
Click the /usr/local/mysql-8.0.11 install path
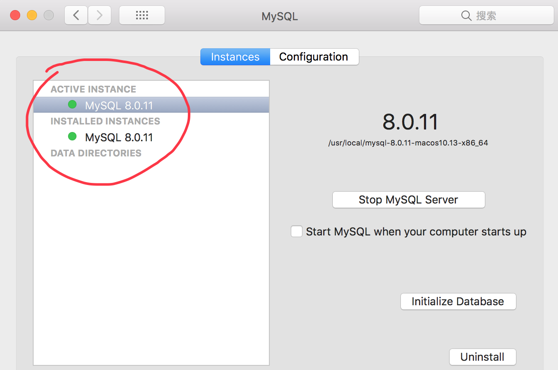[x=408, y=143]
